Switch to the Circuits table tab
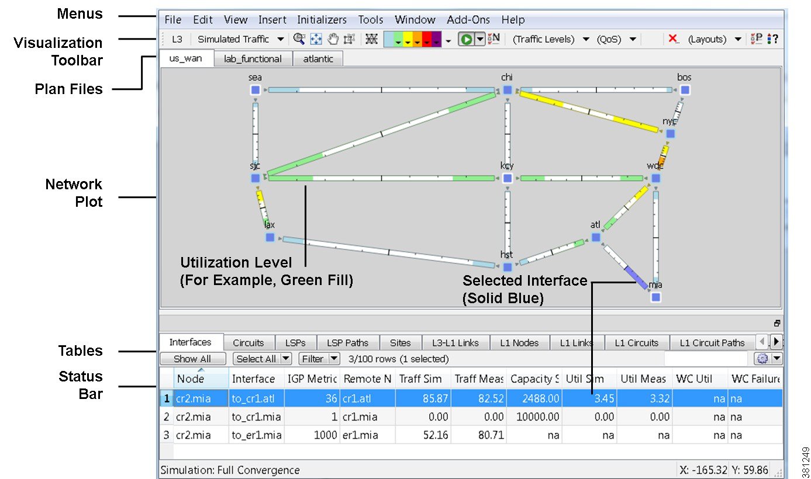The height and width of the screenshot is (479, 811). [x=249, y=342]
